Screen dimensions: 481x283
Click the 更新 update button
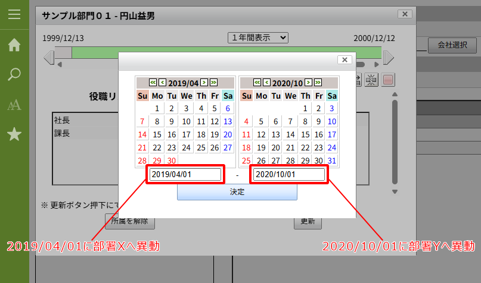coord(307,221)
